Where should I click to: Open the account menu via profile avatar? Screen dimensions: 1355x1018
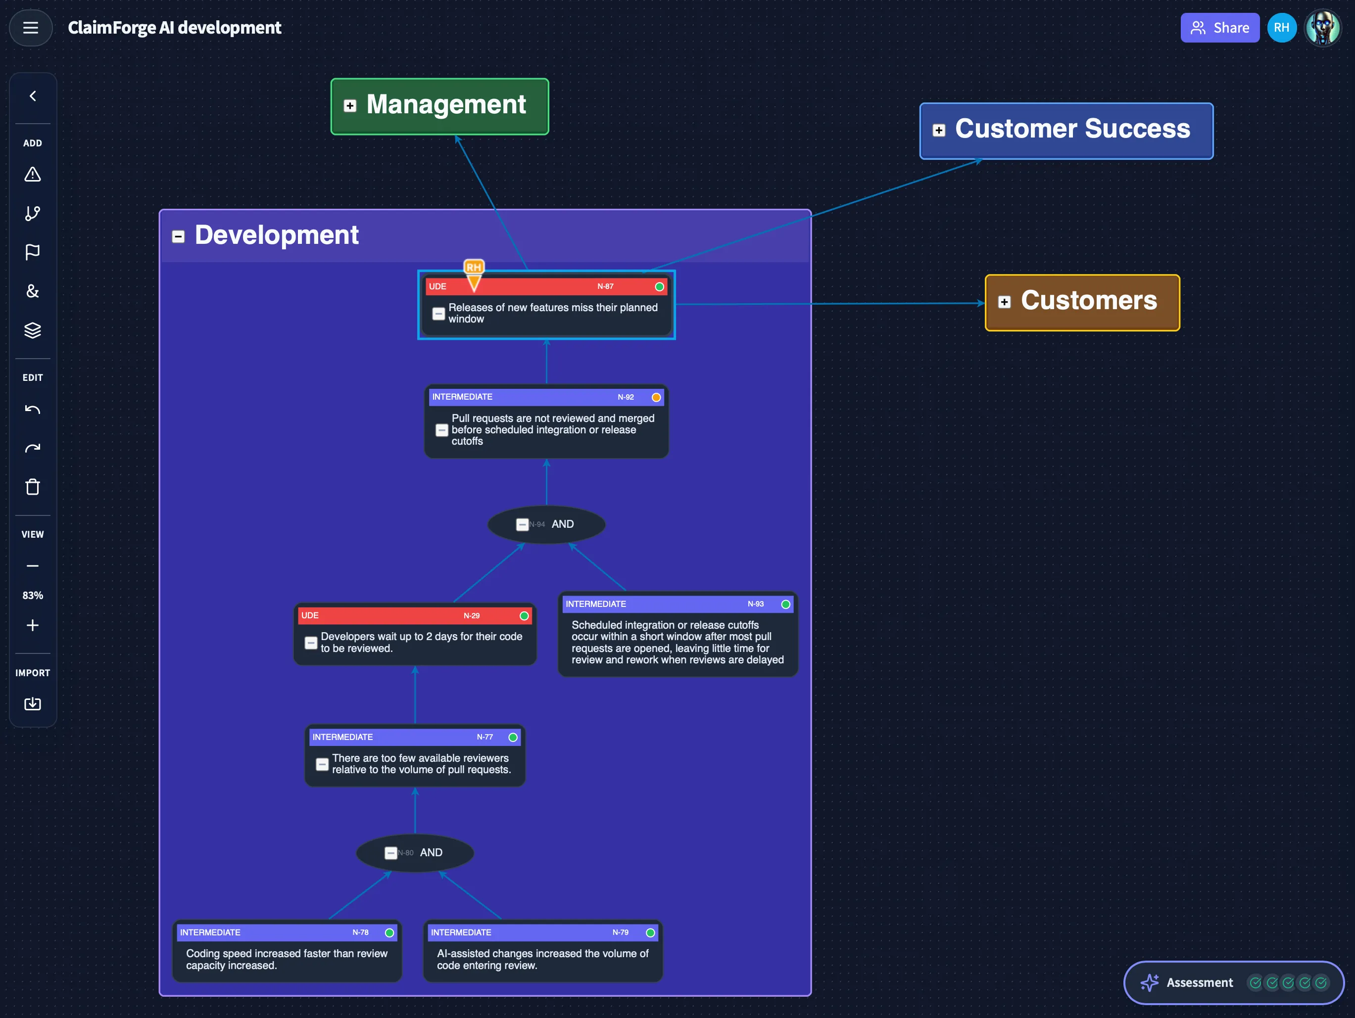click(1323, 27)
